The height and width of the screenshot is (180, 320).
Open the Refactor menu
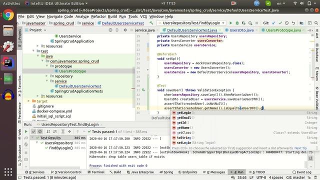coord(98,16)
